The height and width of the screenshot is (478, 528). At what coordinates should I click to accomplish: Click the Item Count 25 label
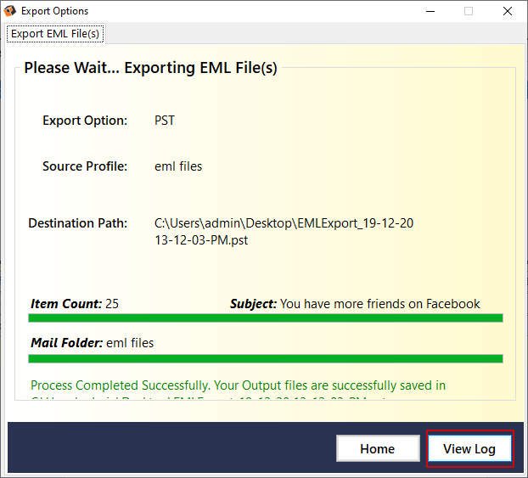click(75, 304)
